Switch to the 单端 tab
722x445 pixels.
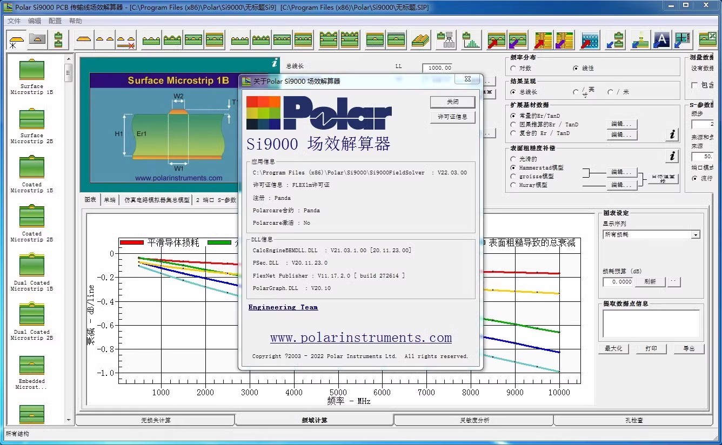(x=110, y=200)
